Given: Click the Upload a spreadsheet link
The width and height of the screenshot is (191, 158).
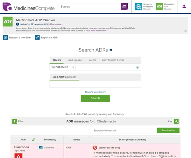Looking at the screenshot, I should (95, 92).
